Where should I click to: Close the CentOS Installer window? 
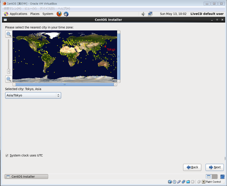coord(222,20)
